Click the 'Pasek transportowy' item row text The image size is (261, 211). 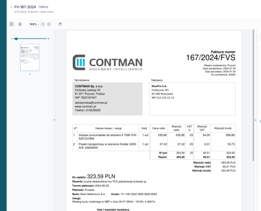(108, 146)
